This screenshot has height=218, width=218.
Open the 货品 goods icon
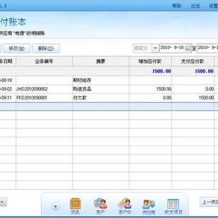click(75, 206)
